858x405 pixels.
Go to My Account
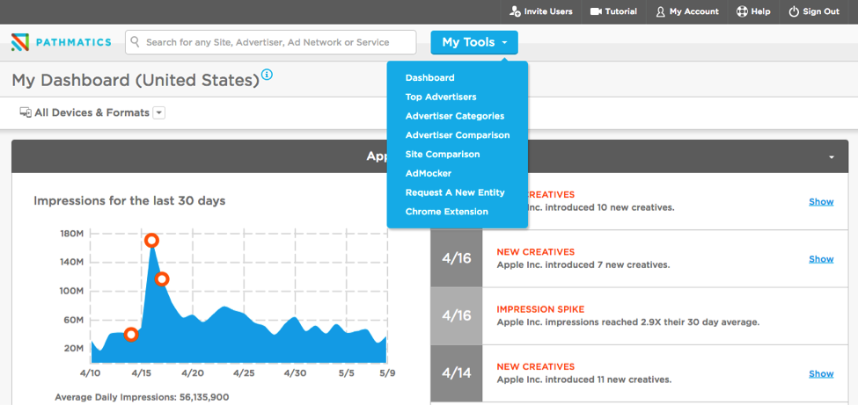pyautogui.click(x=687, y=11)
